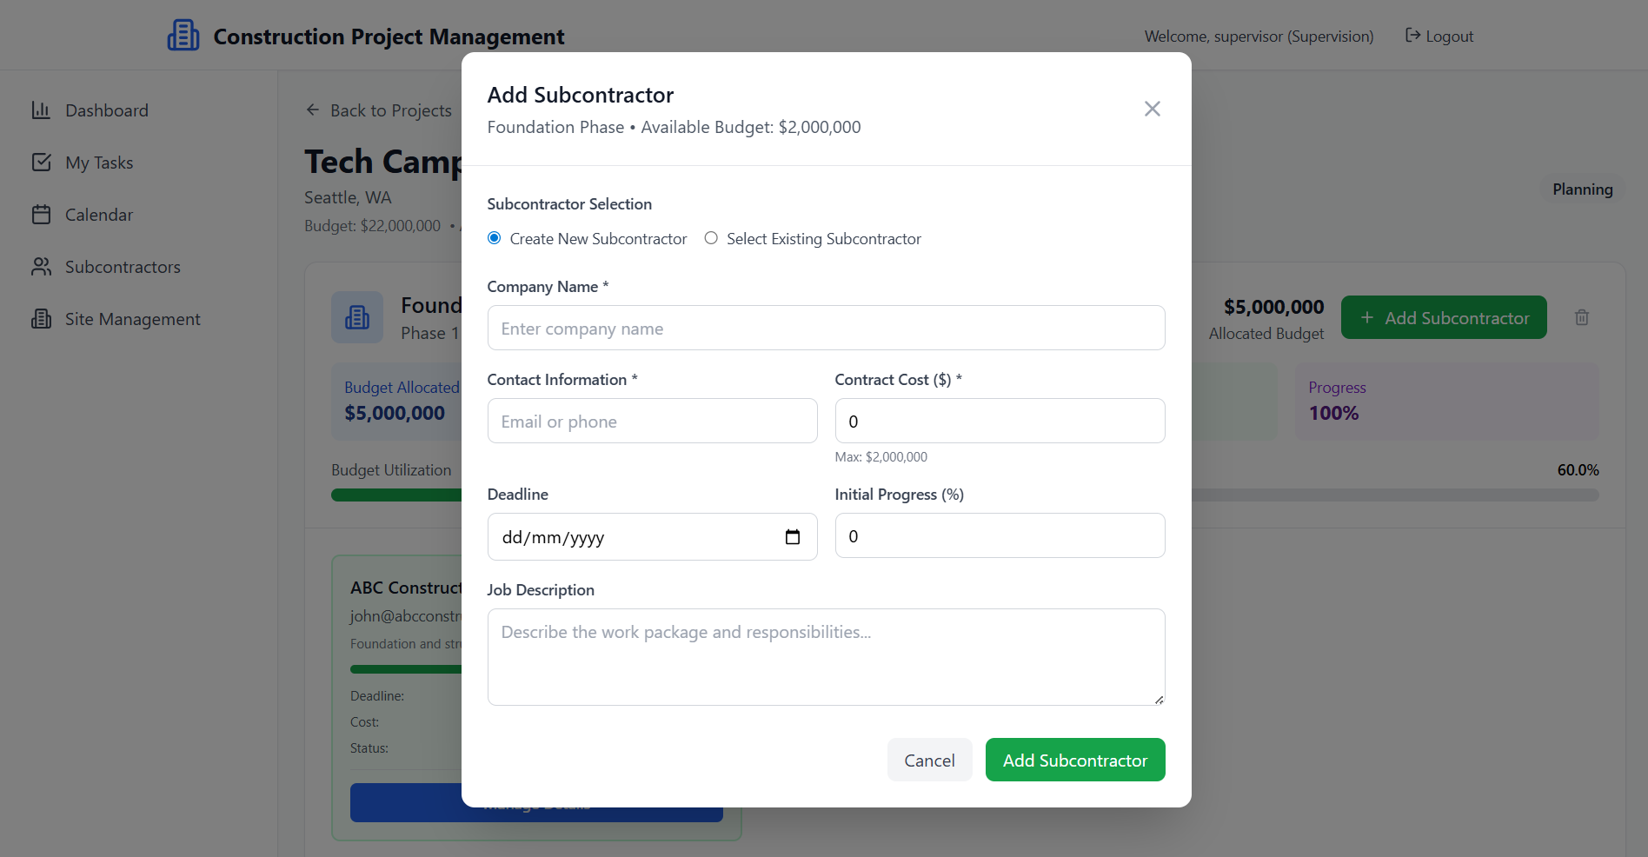Focus the Contract Cost input field
Image resolution: width=1648 pixels, height=857 pixels.
point(1000,422)
